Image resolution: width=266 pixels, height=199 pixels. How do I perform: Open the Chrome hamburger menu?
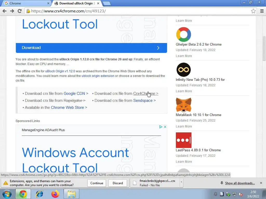262,11
